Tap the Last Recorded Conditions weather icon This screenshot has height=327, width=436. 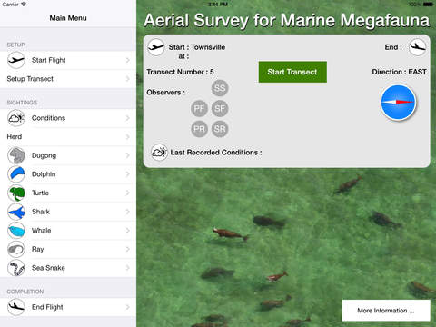(159, 152)
